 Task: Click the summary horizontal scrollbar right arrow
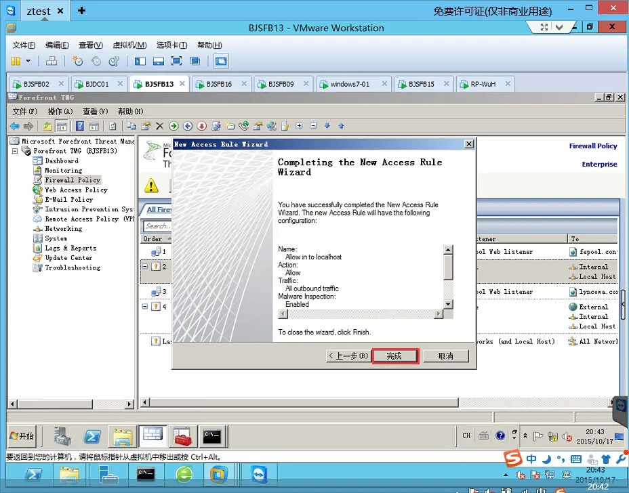click(x=439, y=314)
